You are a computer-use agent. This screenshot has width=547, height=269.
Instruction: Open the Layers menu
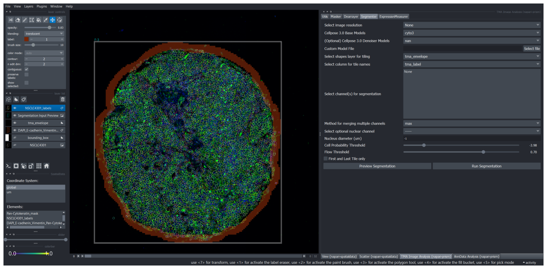pos(29,6)
